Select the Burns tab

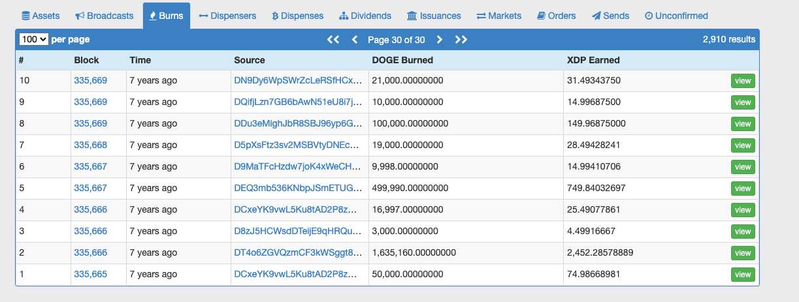click(167, 16)
